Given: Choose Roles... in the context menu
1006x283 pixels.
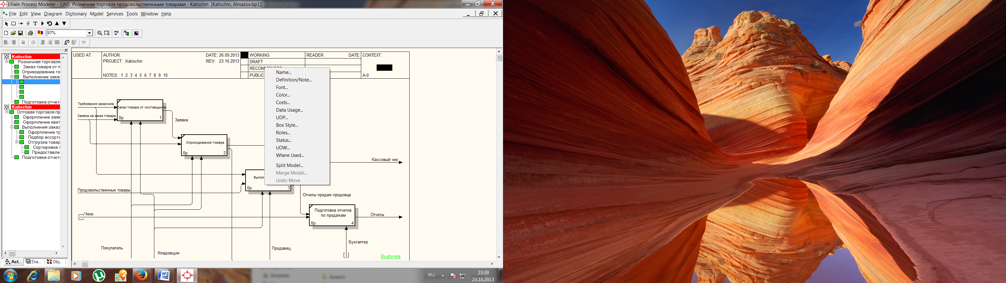Looking at the screenshot, I should [297, 133].
